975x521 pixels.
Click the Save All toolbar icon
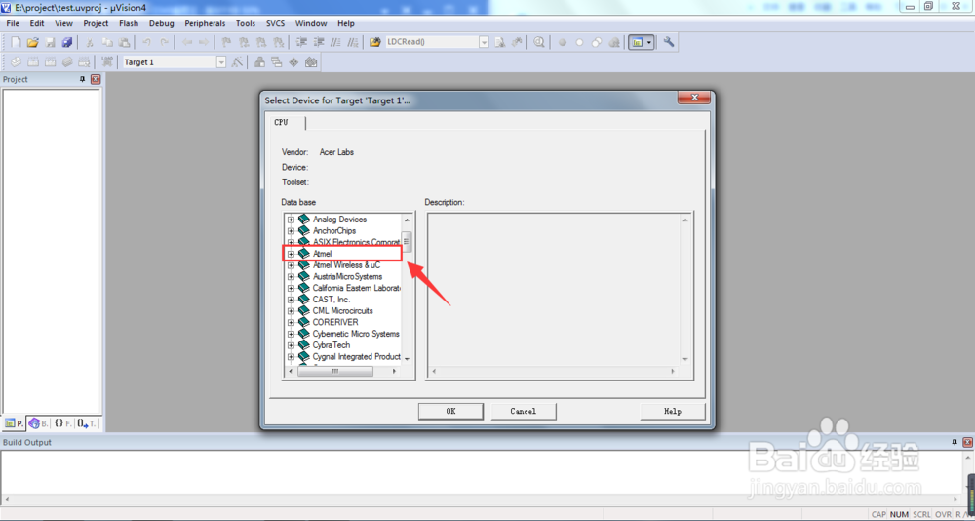point(66,42)
